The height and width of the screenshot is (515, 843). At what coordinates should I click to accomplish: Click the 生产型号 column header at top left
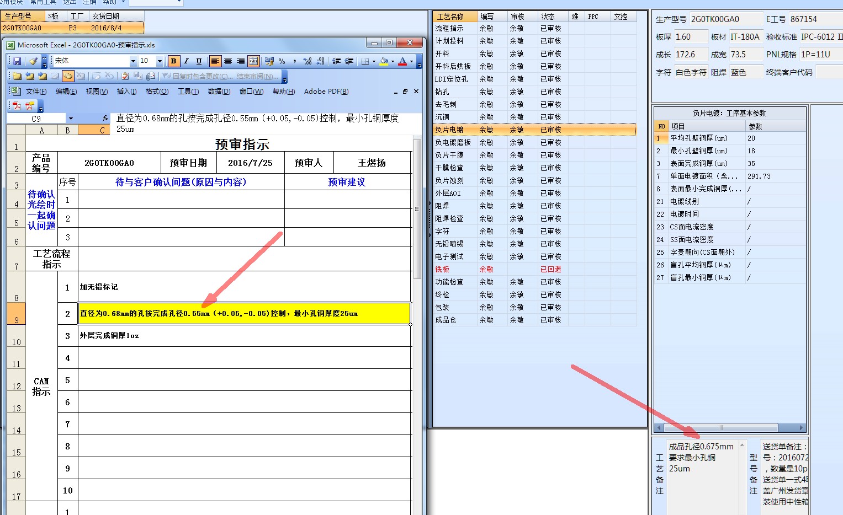(23, 16)
